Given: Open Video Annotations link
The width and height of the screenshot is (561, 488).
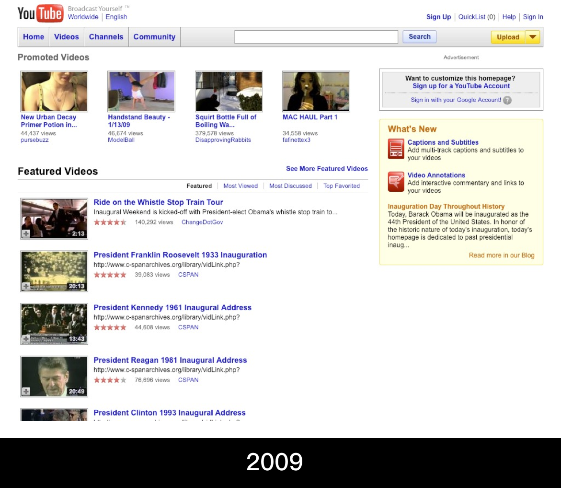Looking at the screenshot, I should pos(436,175).
